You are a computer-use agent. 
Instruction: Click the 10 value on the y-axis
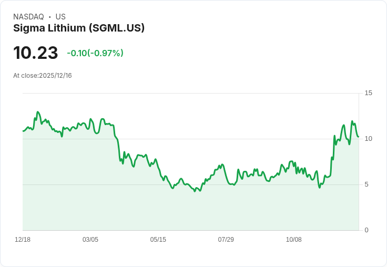(368, 139)
